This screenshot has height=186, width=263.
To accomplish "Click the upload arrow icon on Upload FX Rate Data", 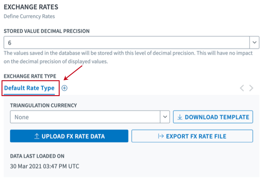I will coord(37,136).
